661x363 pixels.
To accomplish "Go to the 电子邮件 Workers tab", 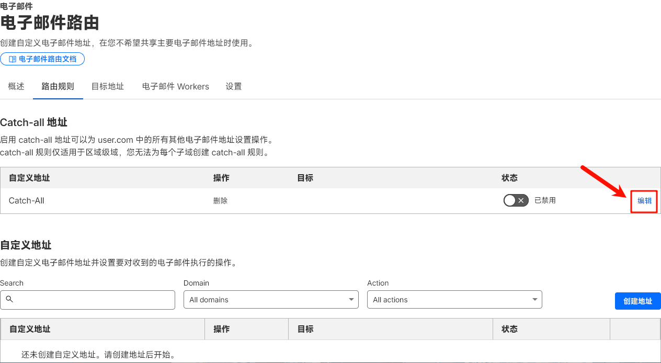I will [x=176, y=86].
